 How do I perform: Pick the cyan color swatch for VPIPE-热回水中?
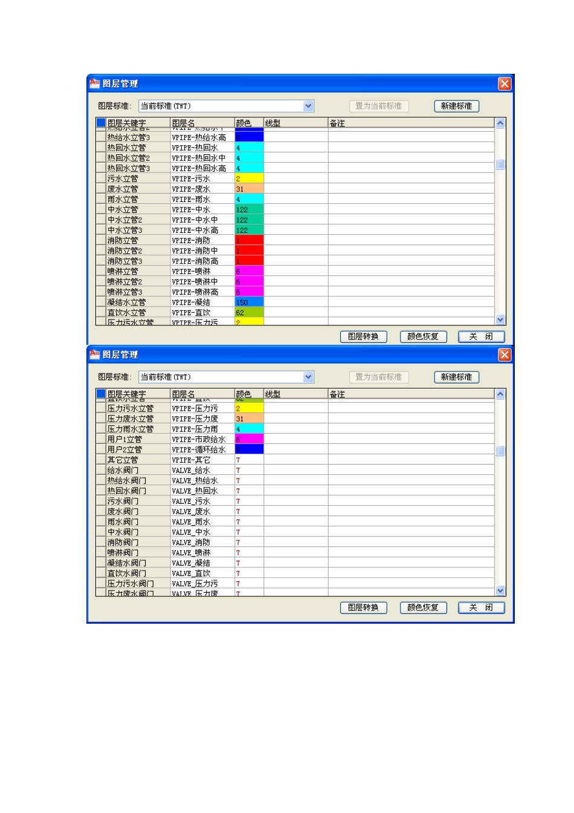[249, 158]
